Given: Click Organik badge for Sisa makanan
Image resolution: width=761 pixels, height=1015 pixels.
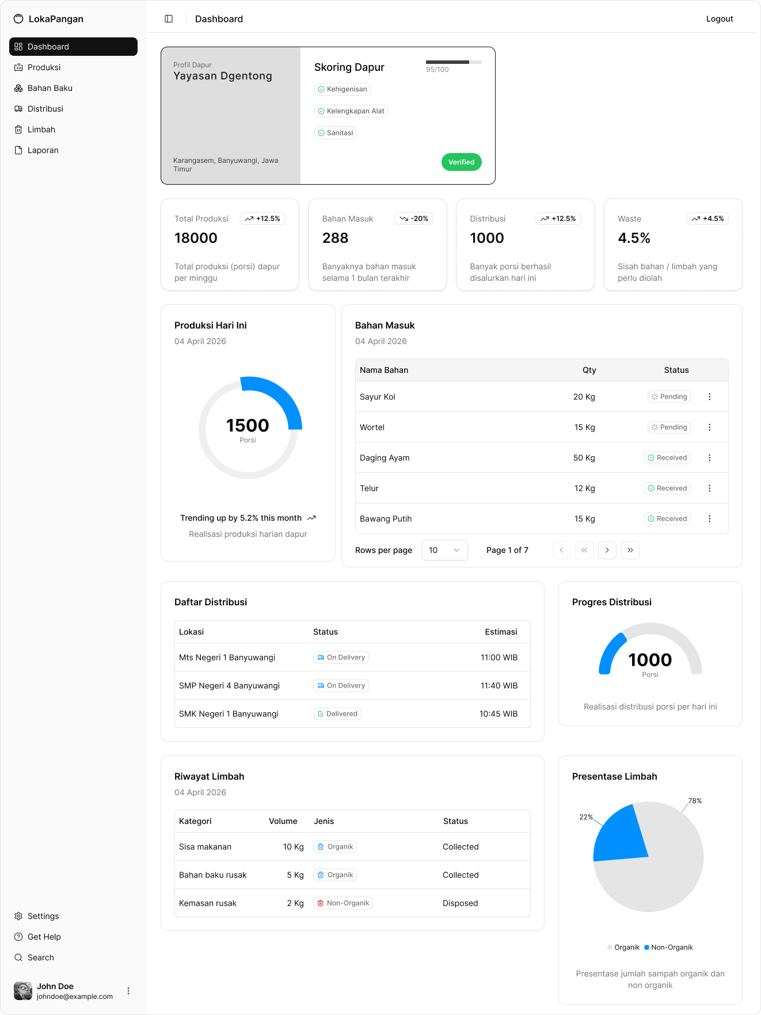Looking at the screenshot, I should 335,847.
